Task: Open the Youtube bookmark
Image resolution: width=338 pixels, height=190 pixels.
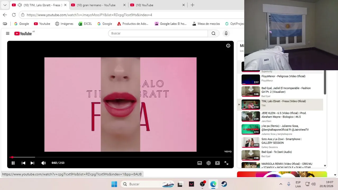Action: [x=42, y=24]
